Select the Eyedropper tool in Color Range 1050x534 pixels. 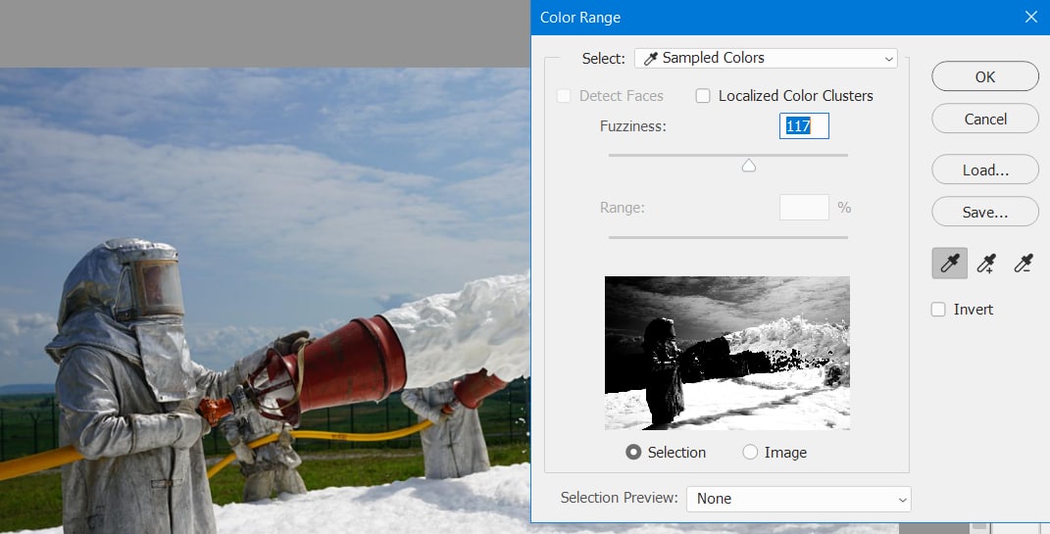(950, 263)
